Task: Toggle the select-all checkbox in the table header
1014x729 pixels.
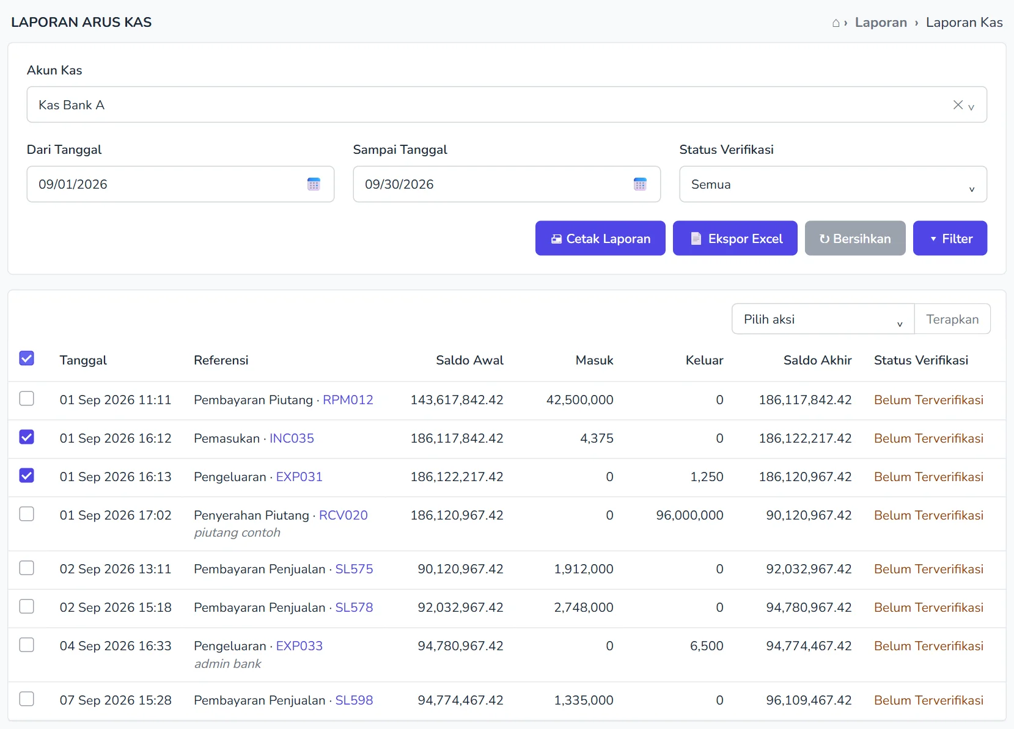Action: click(26, 358)
